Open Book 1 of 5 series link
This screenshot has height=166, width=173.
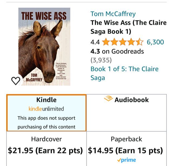coord(124,73)
